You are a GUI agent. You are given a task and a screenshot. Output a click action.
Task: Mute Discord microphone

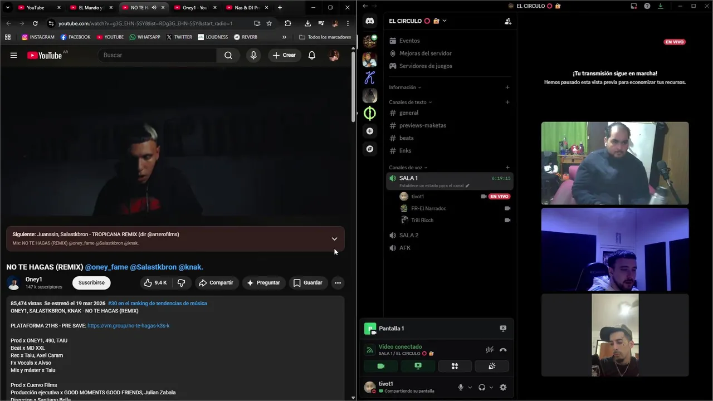(461, 387)
